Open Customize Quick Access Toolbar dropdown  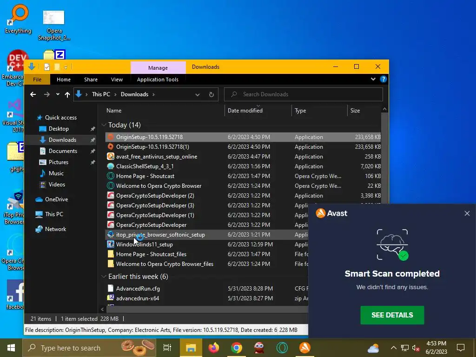click(x=66, y=67)
